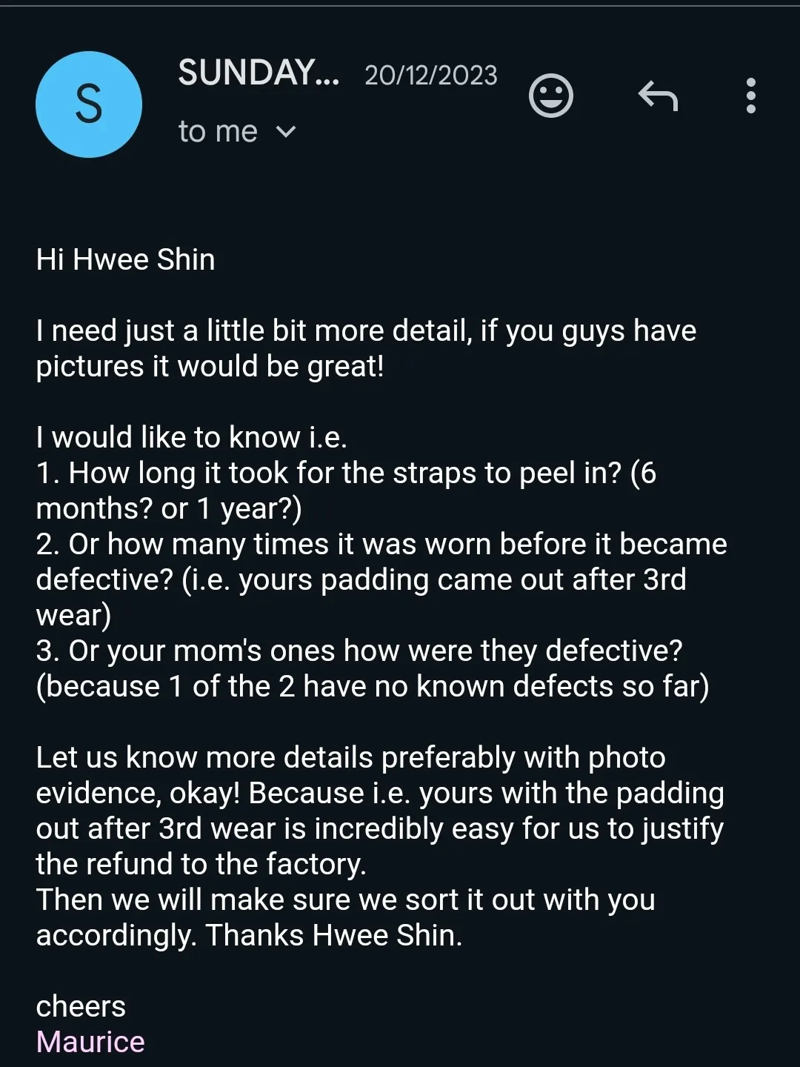Screen dimensions: 800x1067
Task: Tap the line 'pictures it would be great!'
Action: coord(210,367)
